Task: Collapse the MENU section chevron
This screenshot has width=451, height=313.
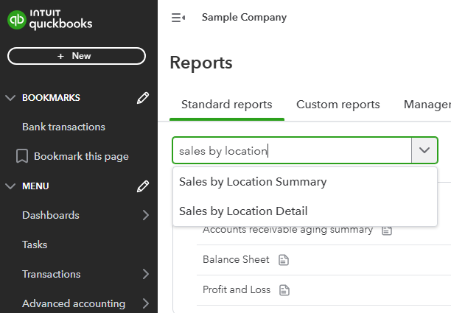Action: [10, 186]
